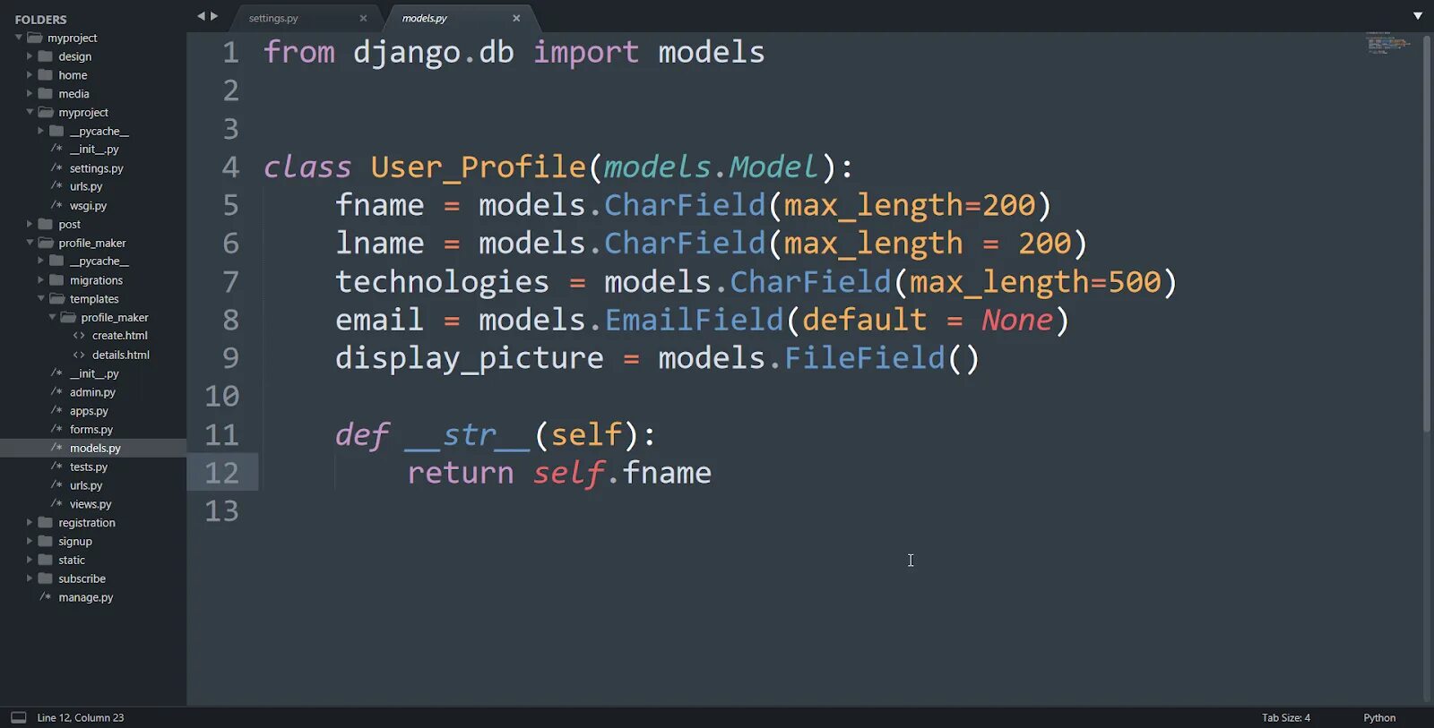Screen dimensions: 1434x728
Task: Change the Python syntax selector
Action: pyautogui.click(x=1379, y=718)
